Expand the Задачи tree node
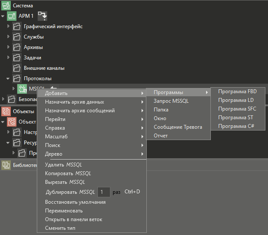 [x=8, y=57]
